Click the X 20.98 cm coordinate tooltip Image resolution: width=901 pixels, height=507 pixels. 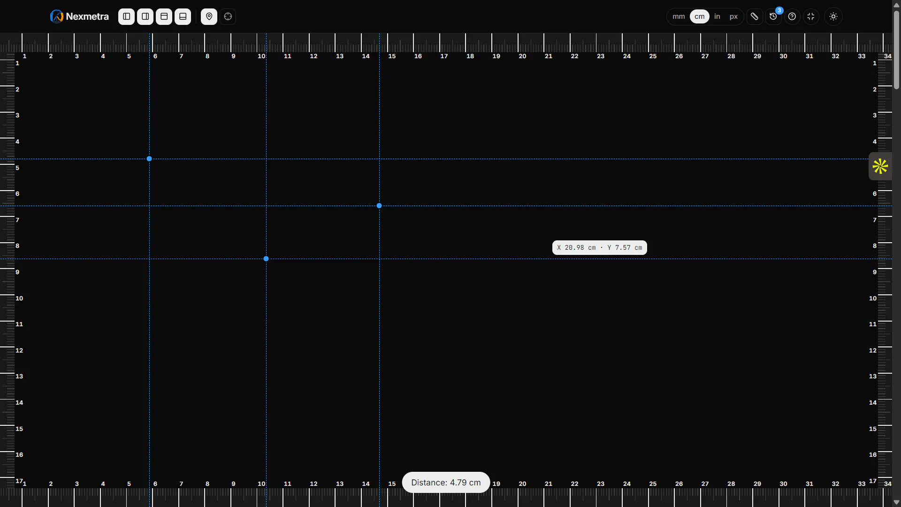[599, 247]
